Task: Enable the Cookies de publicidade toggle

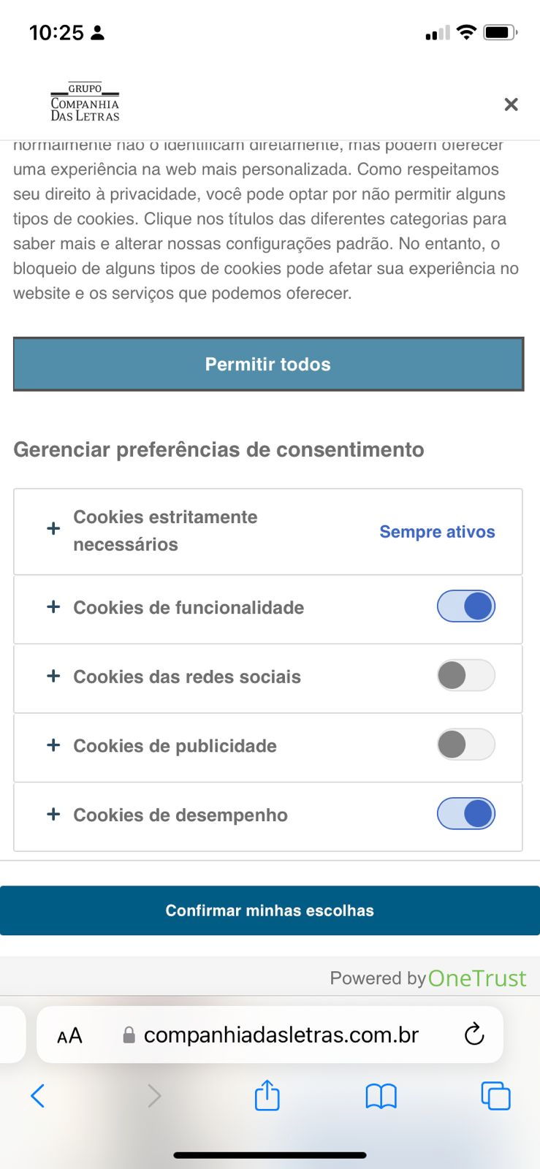Action: (x=465, y=745)
